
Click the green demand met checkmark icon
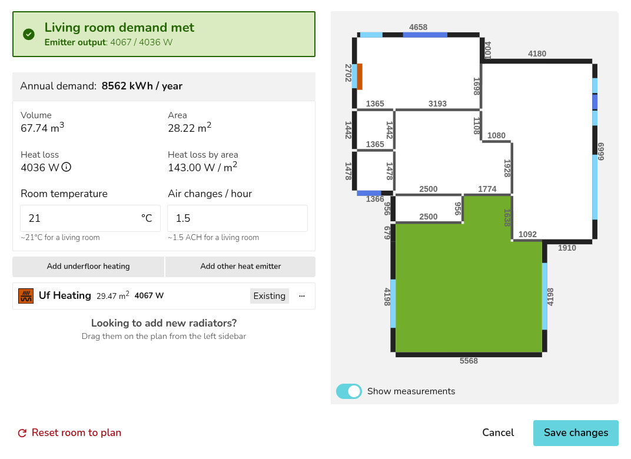click(29, 34)
